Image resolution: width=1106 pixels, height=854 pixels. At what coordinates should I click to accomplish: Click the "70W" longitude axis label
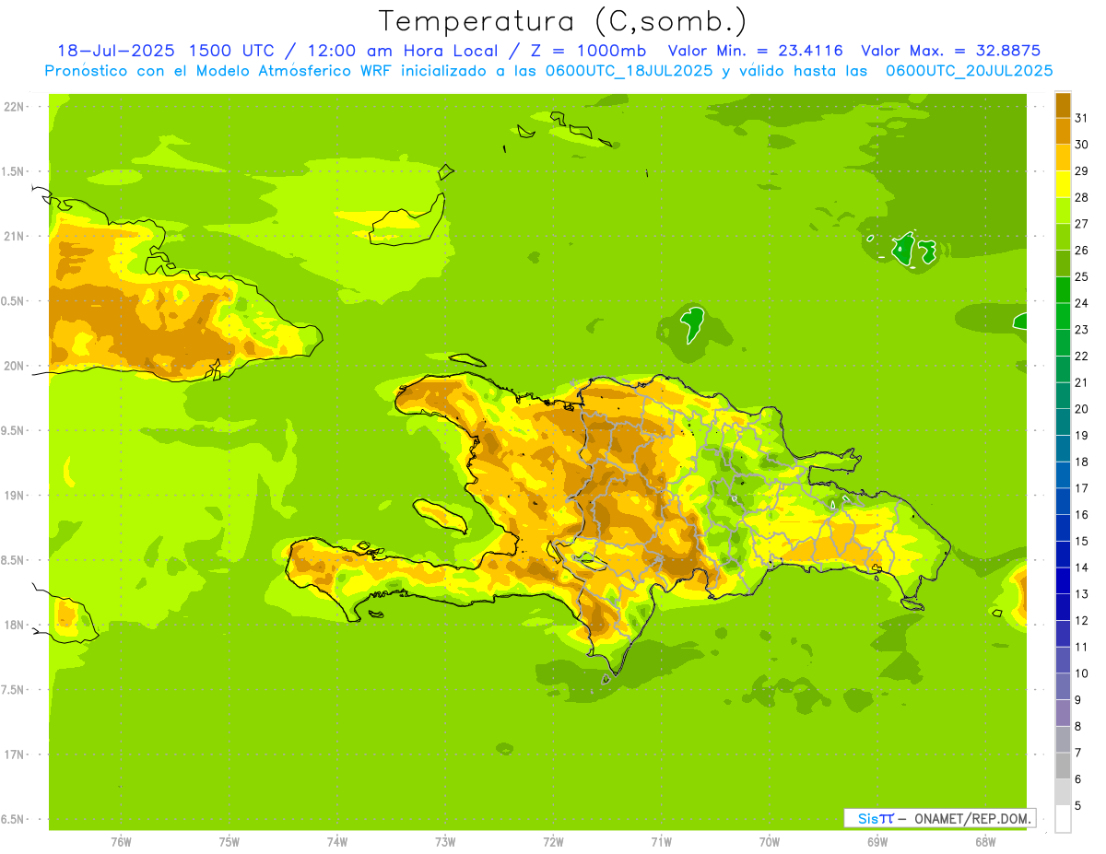[770, 842]
